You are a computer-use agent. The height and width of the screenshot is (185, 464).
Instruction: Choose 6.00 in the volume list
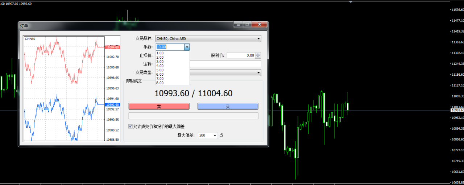click(x=160, y=75)
